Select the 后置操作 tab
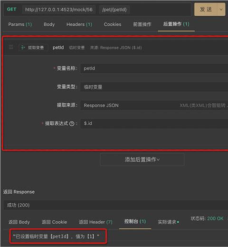This screenshot has height=247, width=228. tap(176, 24)
